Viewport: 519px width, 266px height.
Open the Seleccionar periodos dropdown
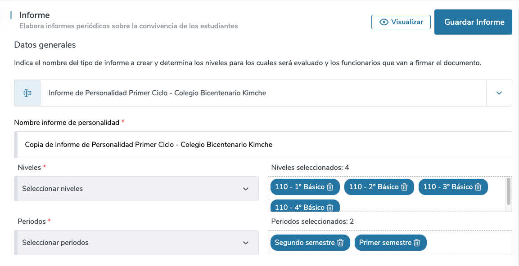tap(136, 243)
